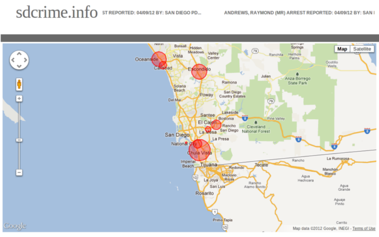Screen dimensions: 379x237
Task: Click the Vista map label
Action: [178, 56]
